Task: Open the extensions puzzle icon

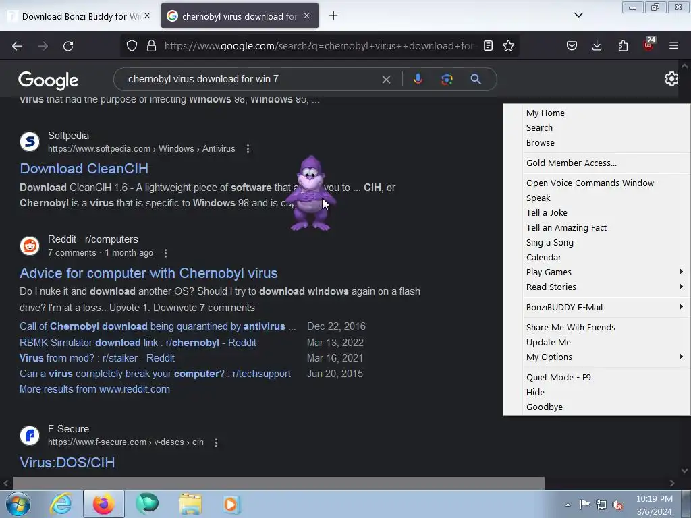Action: [623, 46]
